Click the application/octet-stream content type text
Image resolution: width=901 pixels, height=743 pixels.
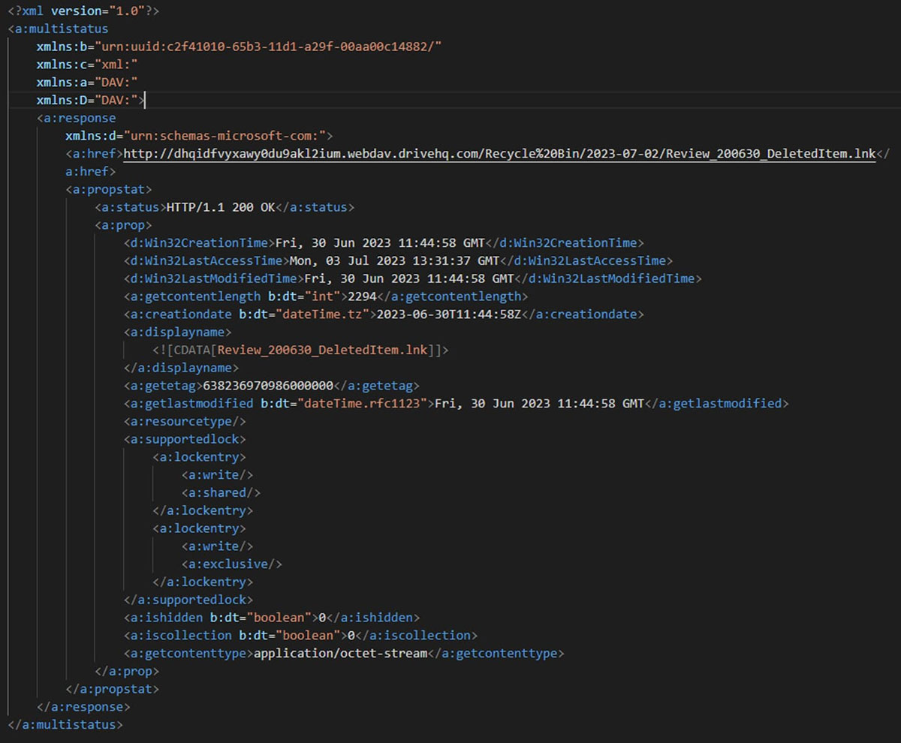coord(341,654)
